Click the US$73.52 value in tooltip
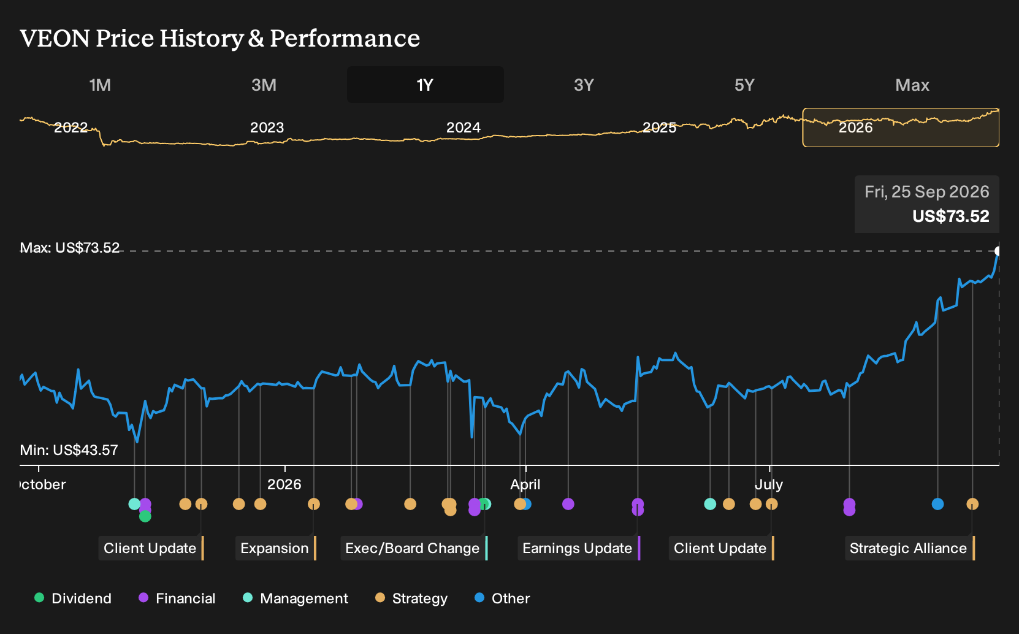Viewport: 1019px width, 634px height. point(951,216)
